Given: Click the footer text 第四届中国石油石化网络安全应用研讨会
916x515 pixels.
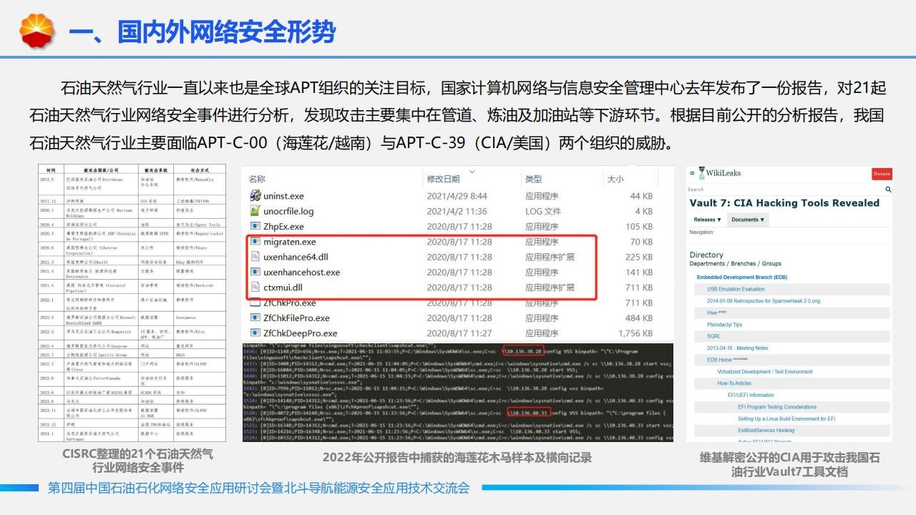Looking at the screenshot, I should (x=258, y=488).
